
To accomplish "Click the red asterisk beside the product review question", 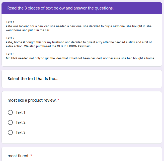I will coord(58,100).
